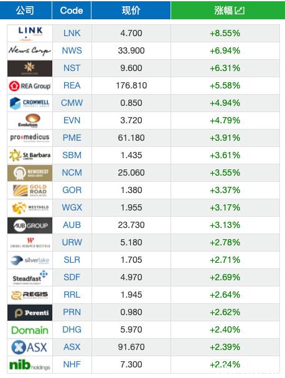
Task: Open the Pro Medicus logo
Action: [30, 138]
